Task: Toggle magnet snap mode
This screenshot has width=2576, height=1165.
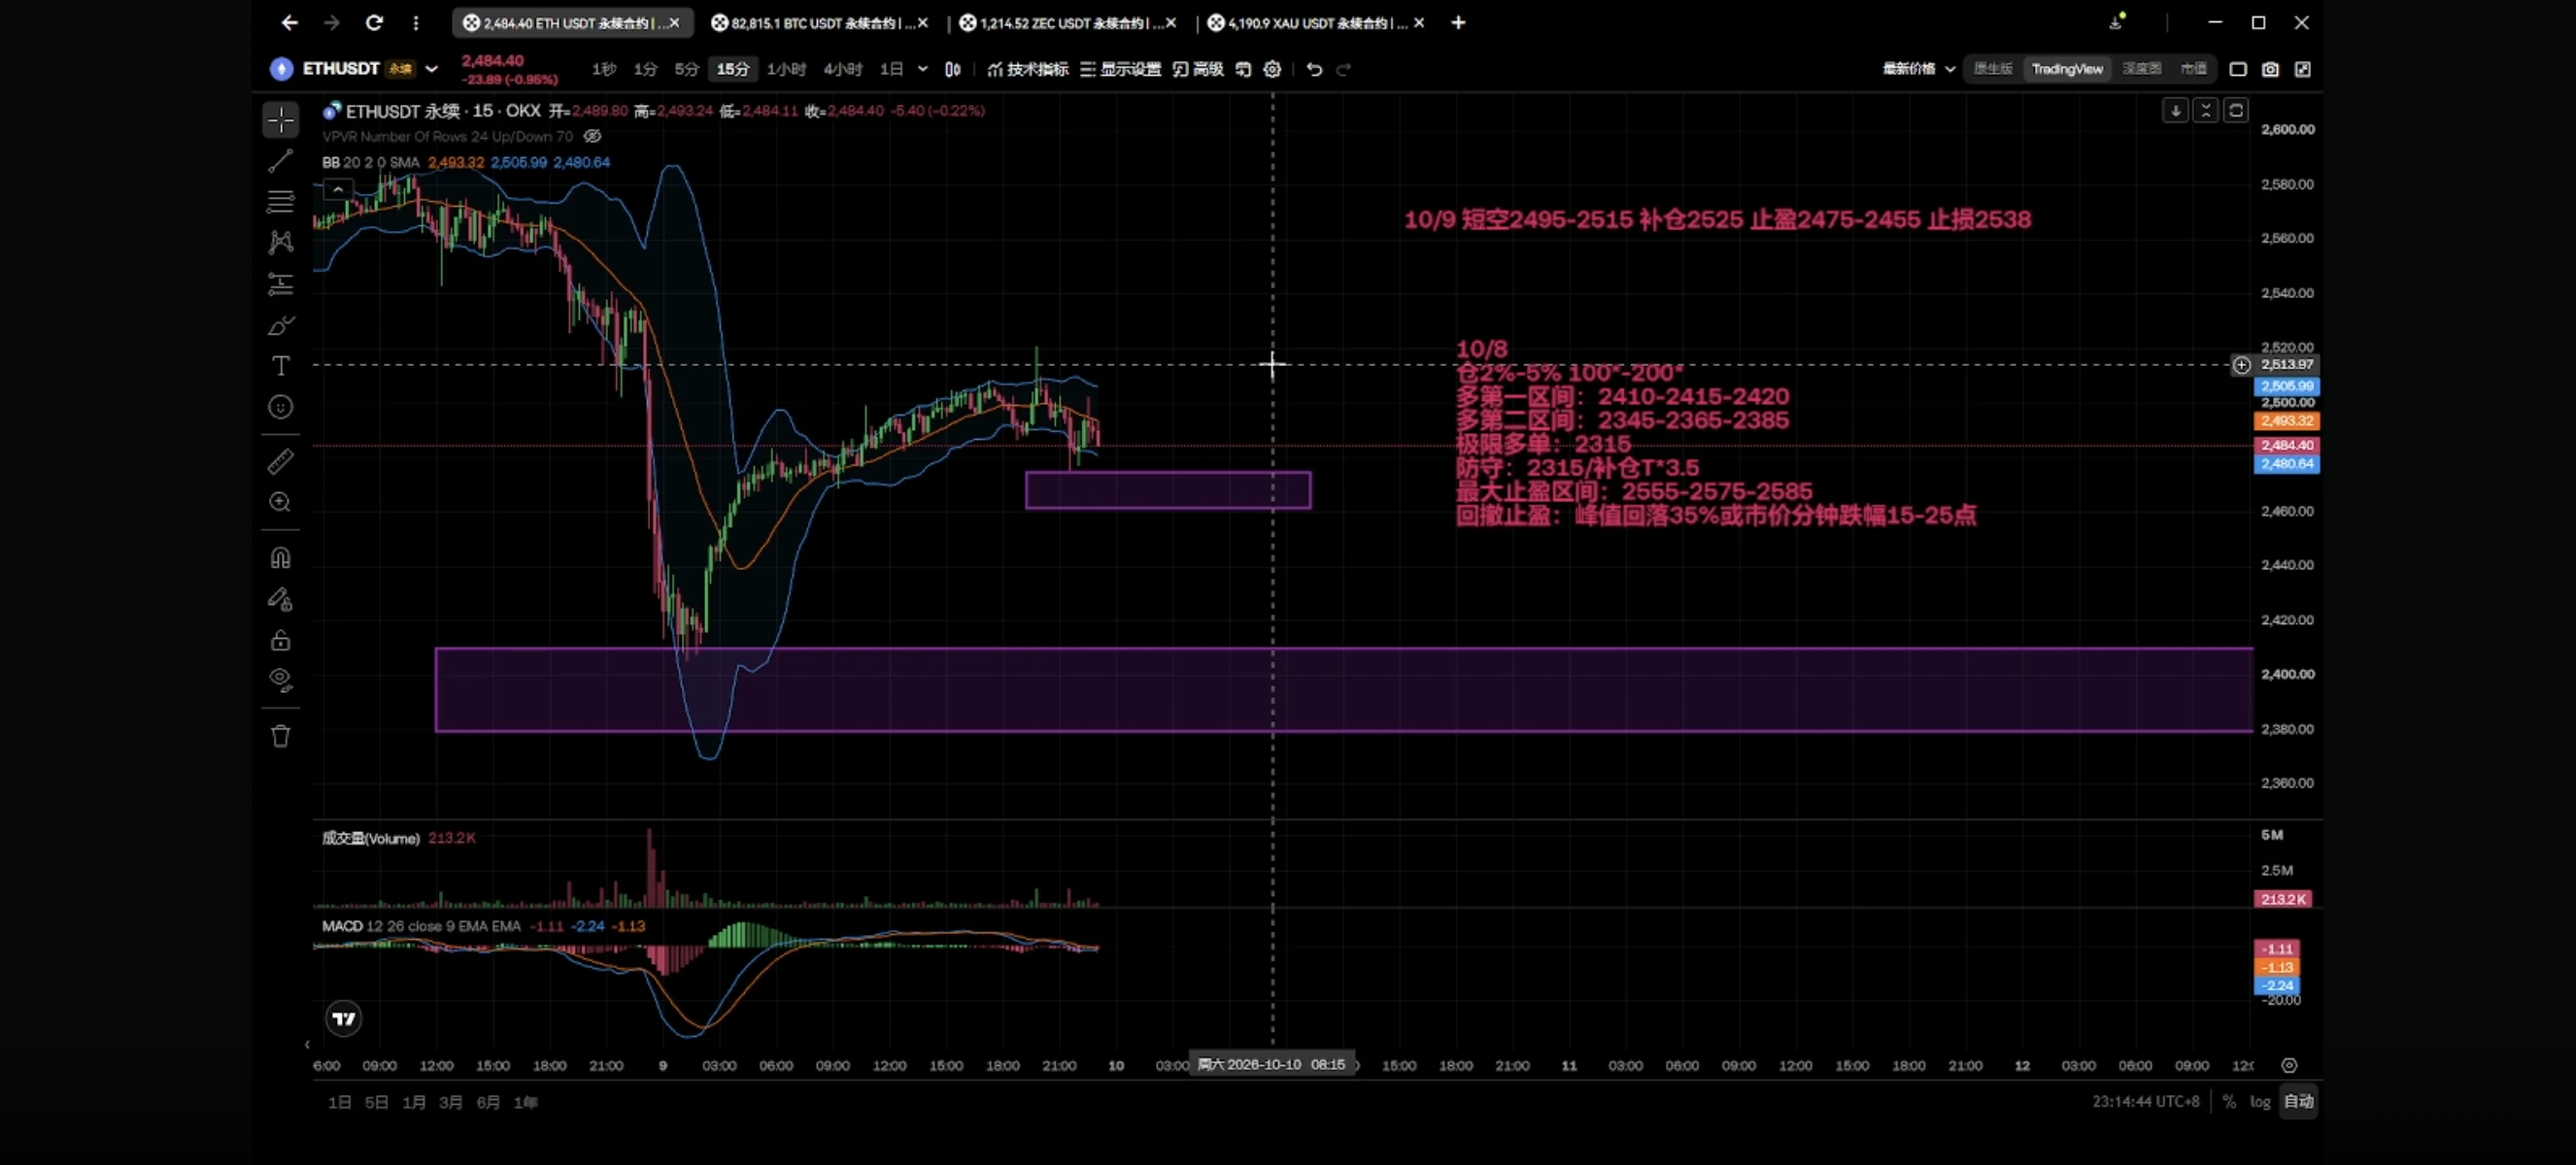Action: (x=281, y=557)
